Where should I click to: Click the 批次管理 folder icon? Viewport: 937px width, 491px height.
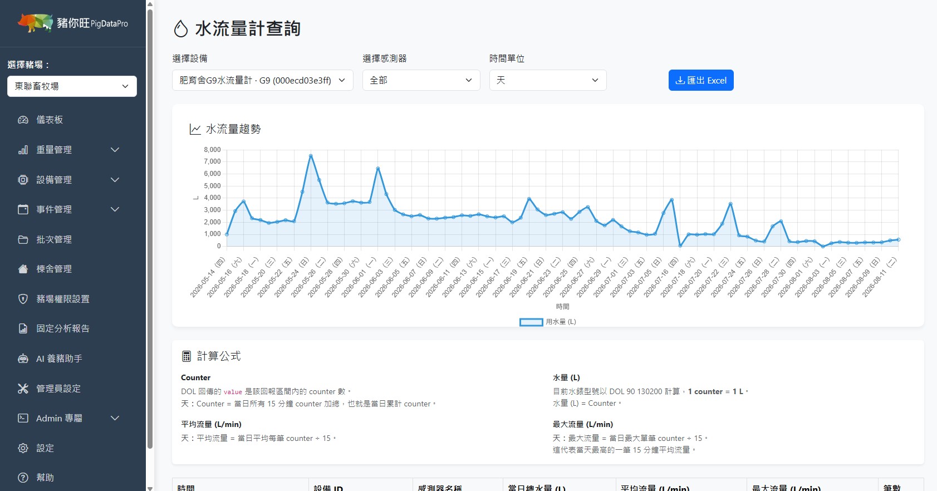click(x=23, y=239)
